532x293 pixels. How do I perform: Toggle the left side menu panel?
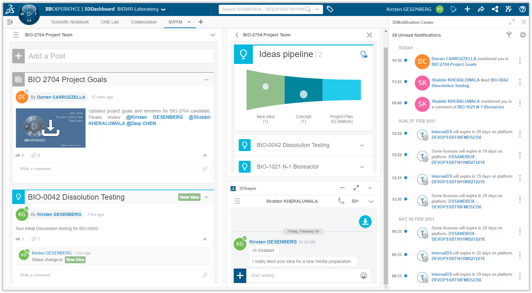pyautogui.click(x=10, y=22)
